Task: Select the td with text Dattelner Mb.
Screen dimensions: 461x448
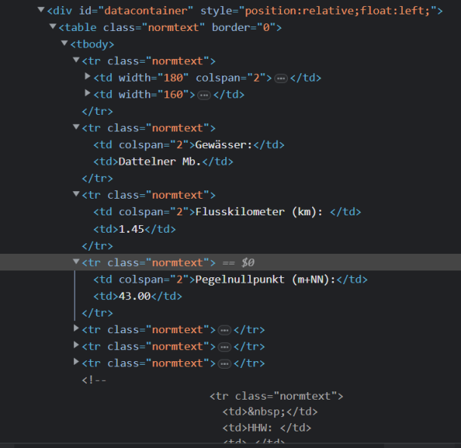Action: [x=163, y=162]
